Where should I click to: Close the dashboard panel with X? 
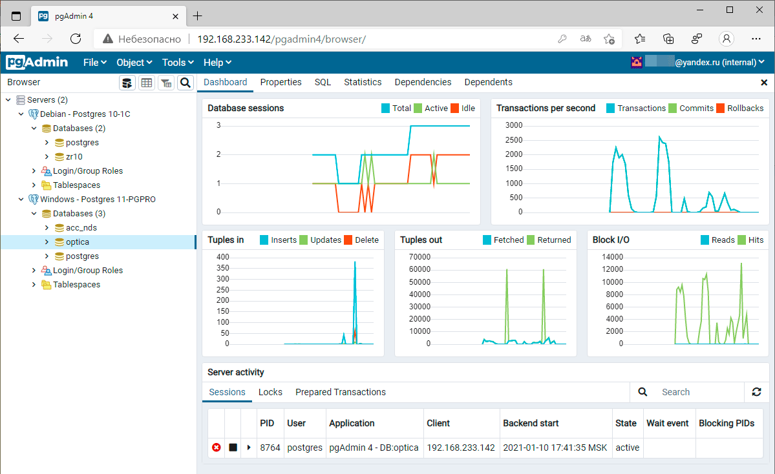click(x=764, y=83)
